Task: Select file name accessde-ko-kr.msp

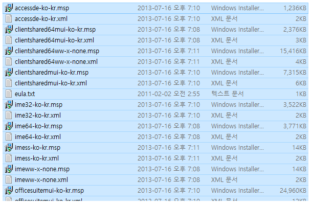Action: coord(42,8)
